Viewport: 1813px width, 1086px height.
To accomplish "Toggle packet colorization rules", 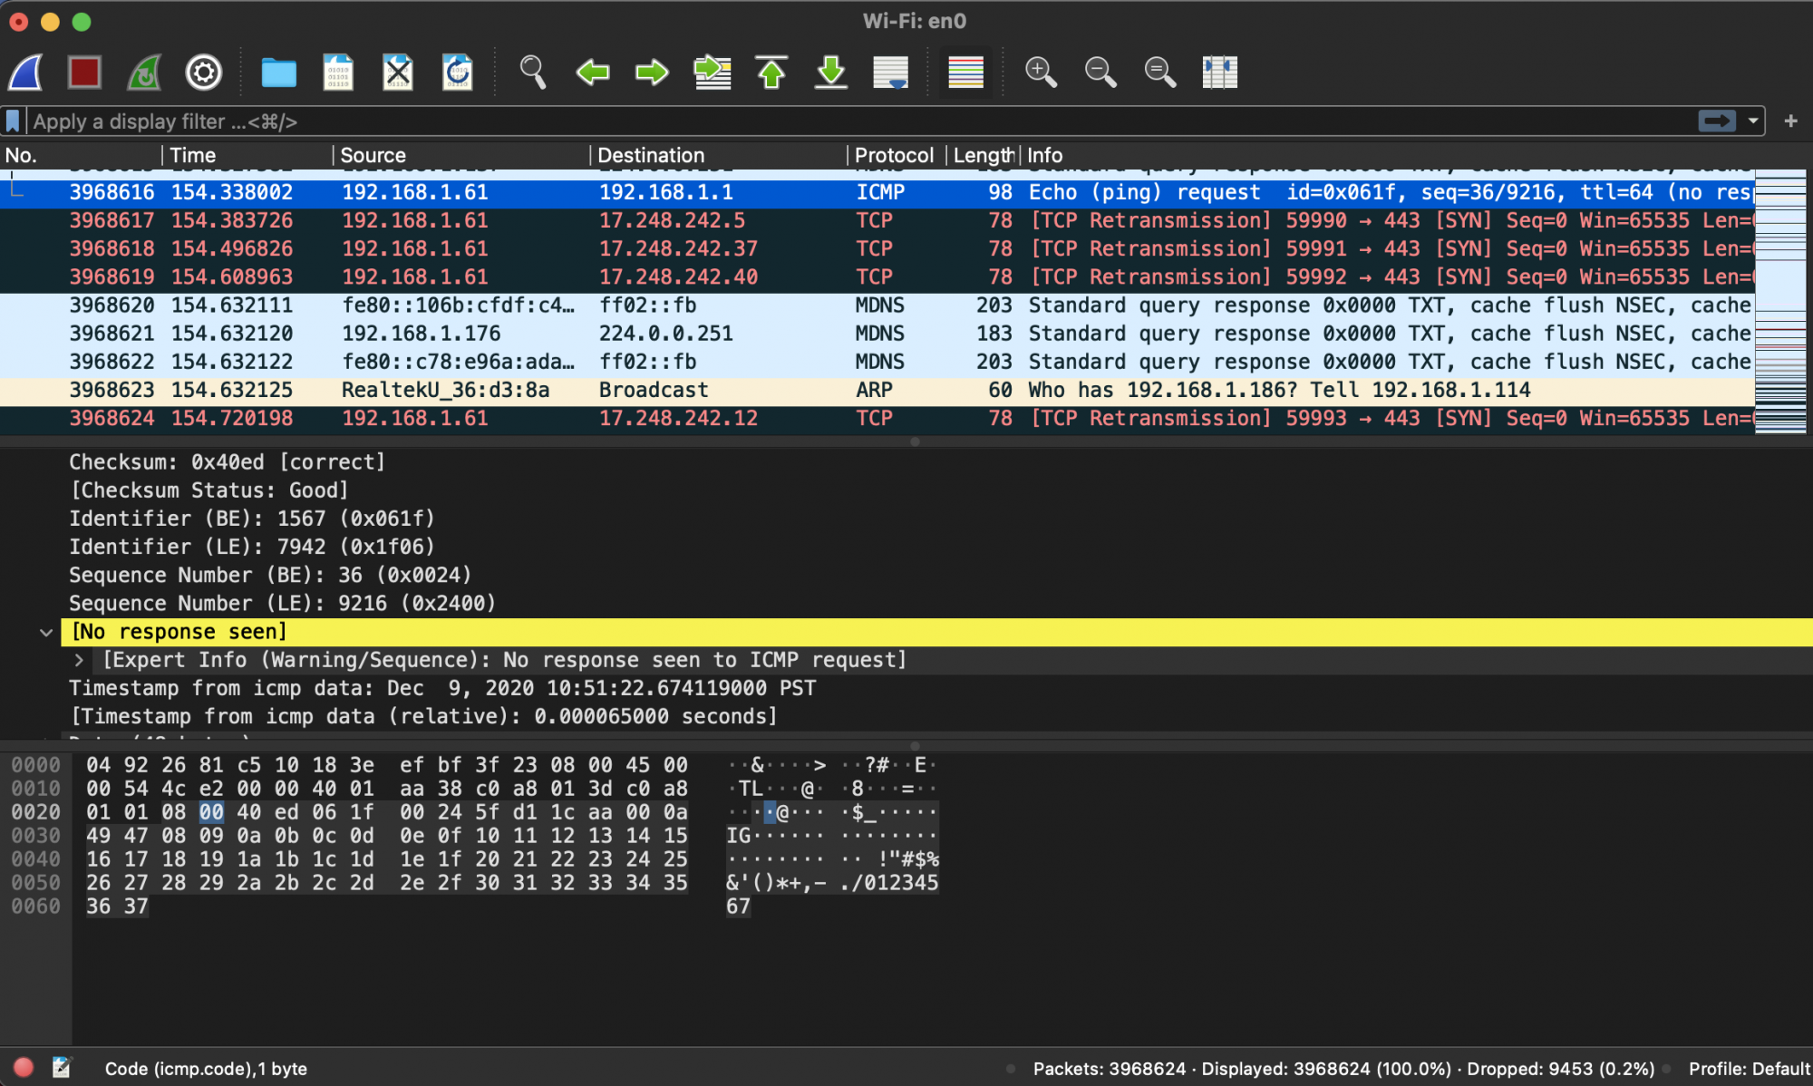I will [965, 72].
